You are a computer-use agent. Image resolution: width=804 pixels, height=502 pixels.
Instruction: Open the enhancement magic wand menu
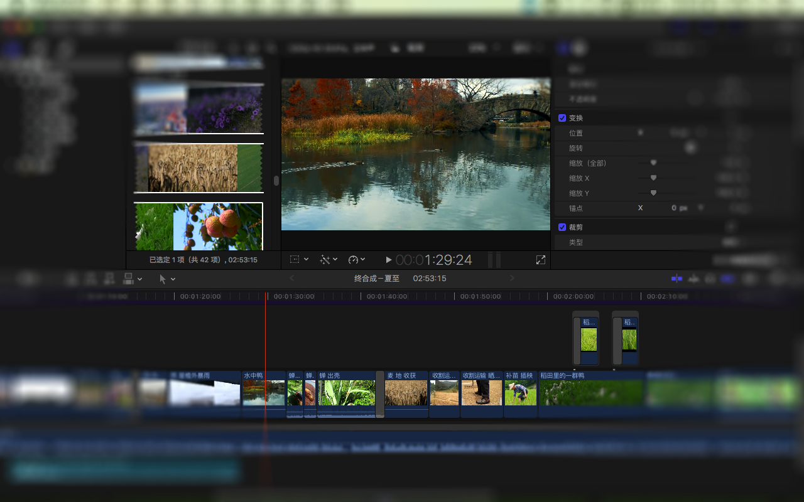329,260
